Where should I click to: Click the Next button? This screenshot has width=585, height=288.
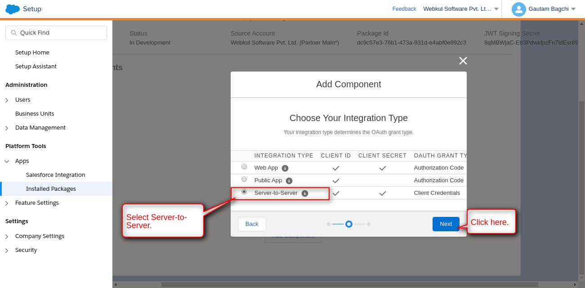(446, 224)
